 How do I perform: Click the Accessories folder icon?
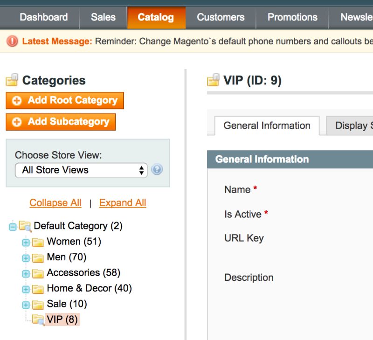(37, 272)
